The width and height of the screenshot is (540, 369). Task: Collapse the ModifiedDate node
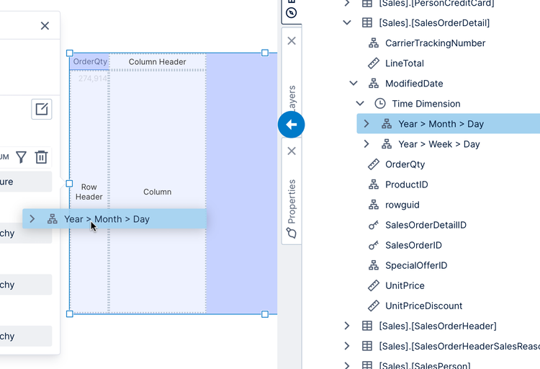[354, 84]
